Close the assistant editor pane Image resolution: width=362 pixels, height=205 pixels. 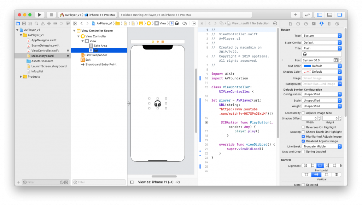point(202,24)
